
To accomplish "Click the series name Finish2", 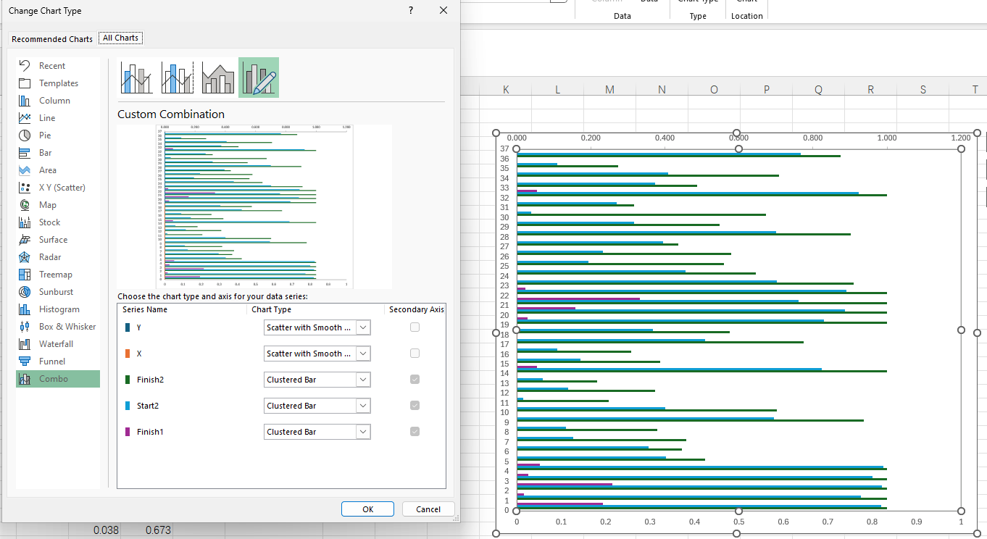I will point(150,380).
